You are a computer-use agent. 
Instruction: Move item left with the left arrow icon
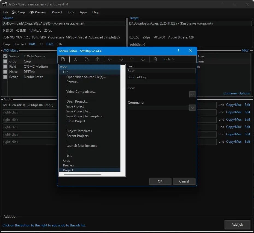(x=110, y=59)
